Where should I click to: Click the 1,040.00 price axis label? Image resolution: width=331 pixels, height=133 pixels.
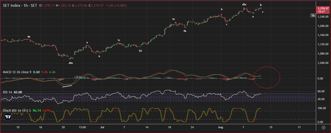(x=323, y=63)
